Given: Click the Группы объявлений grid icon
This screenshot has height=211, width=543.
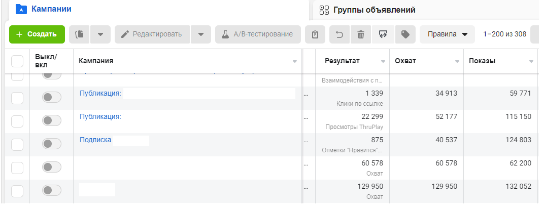Looking at the screenshot, I should tap(324, 10).
